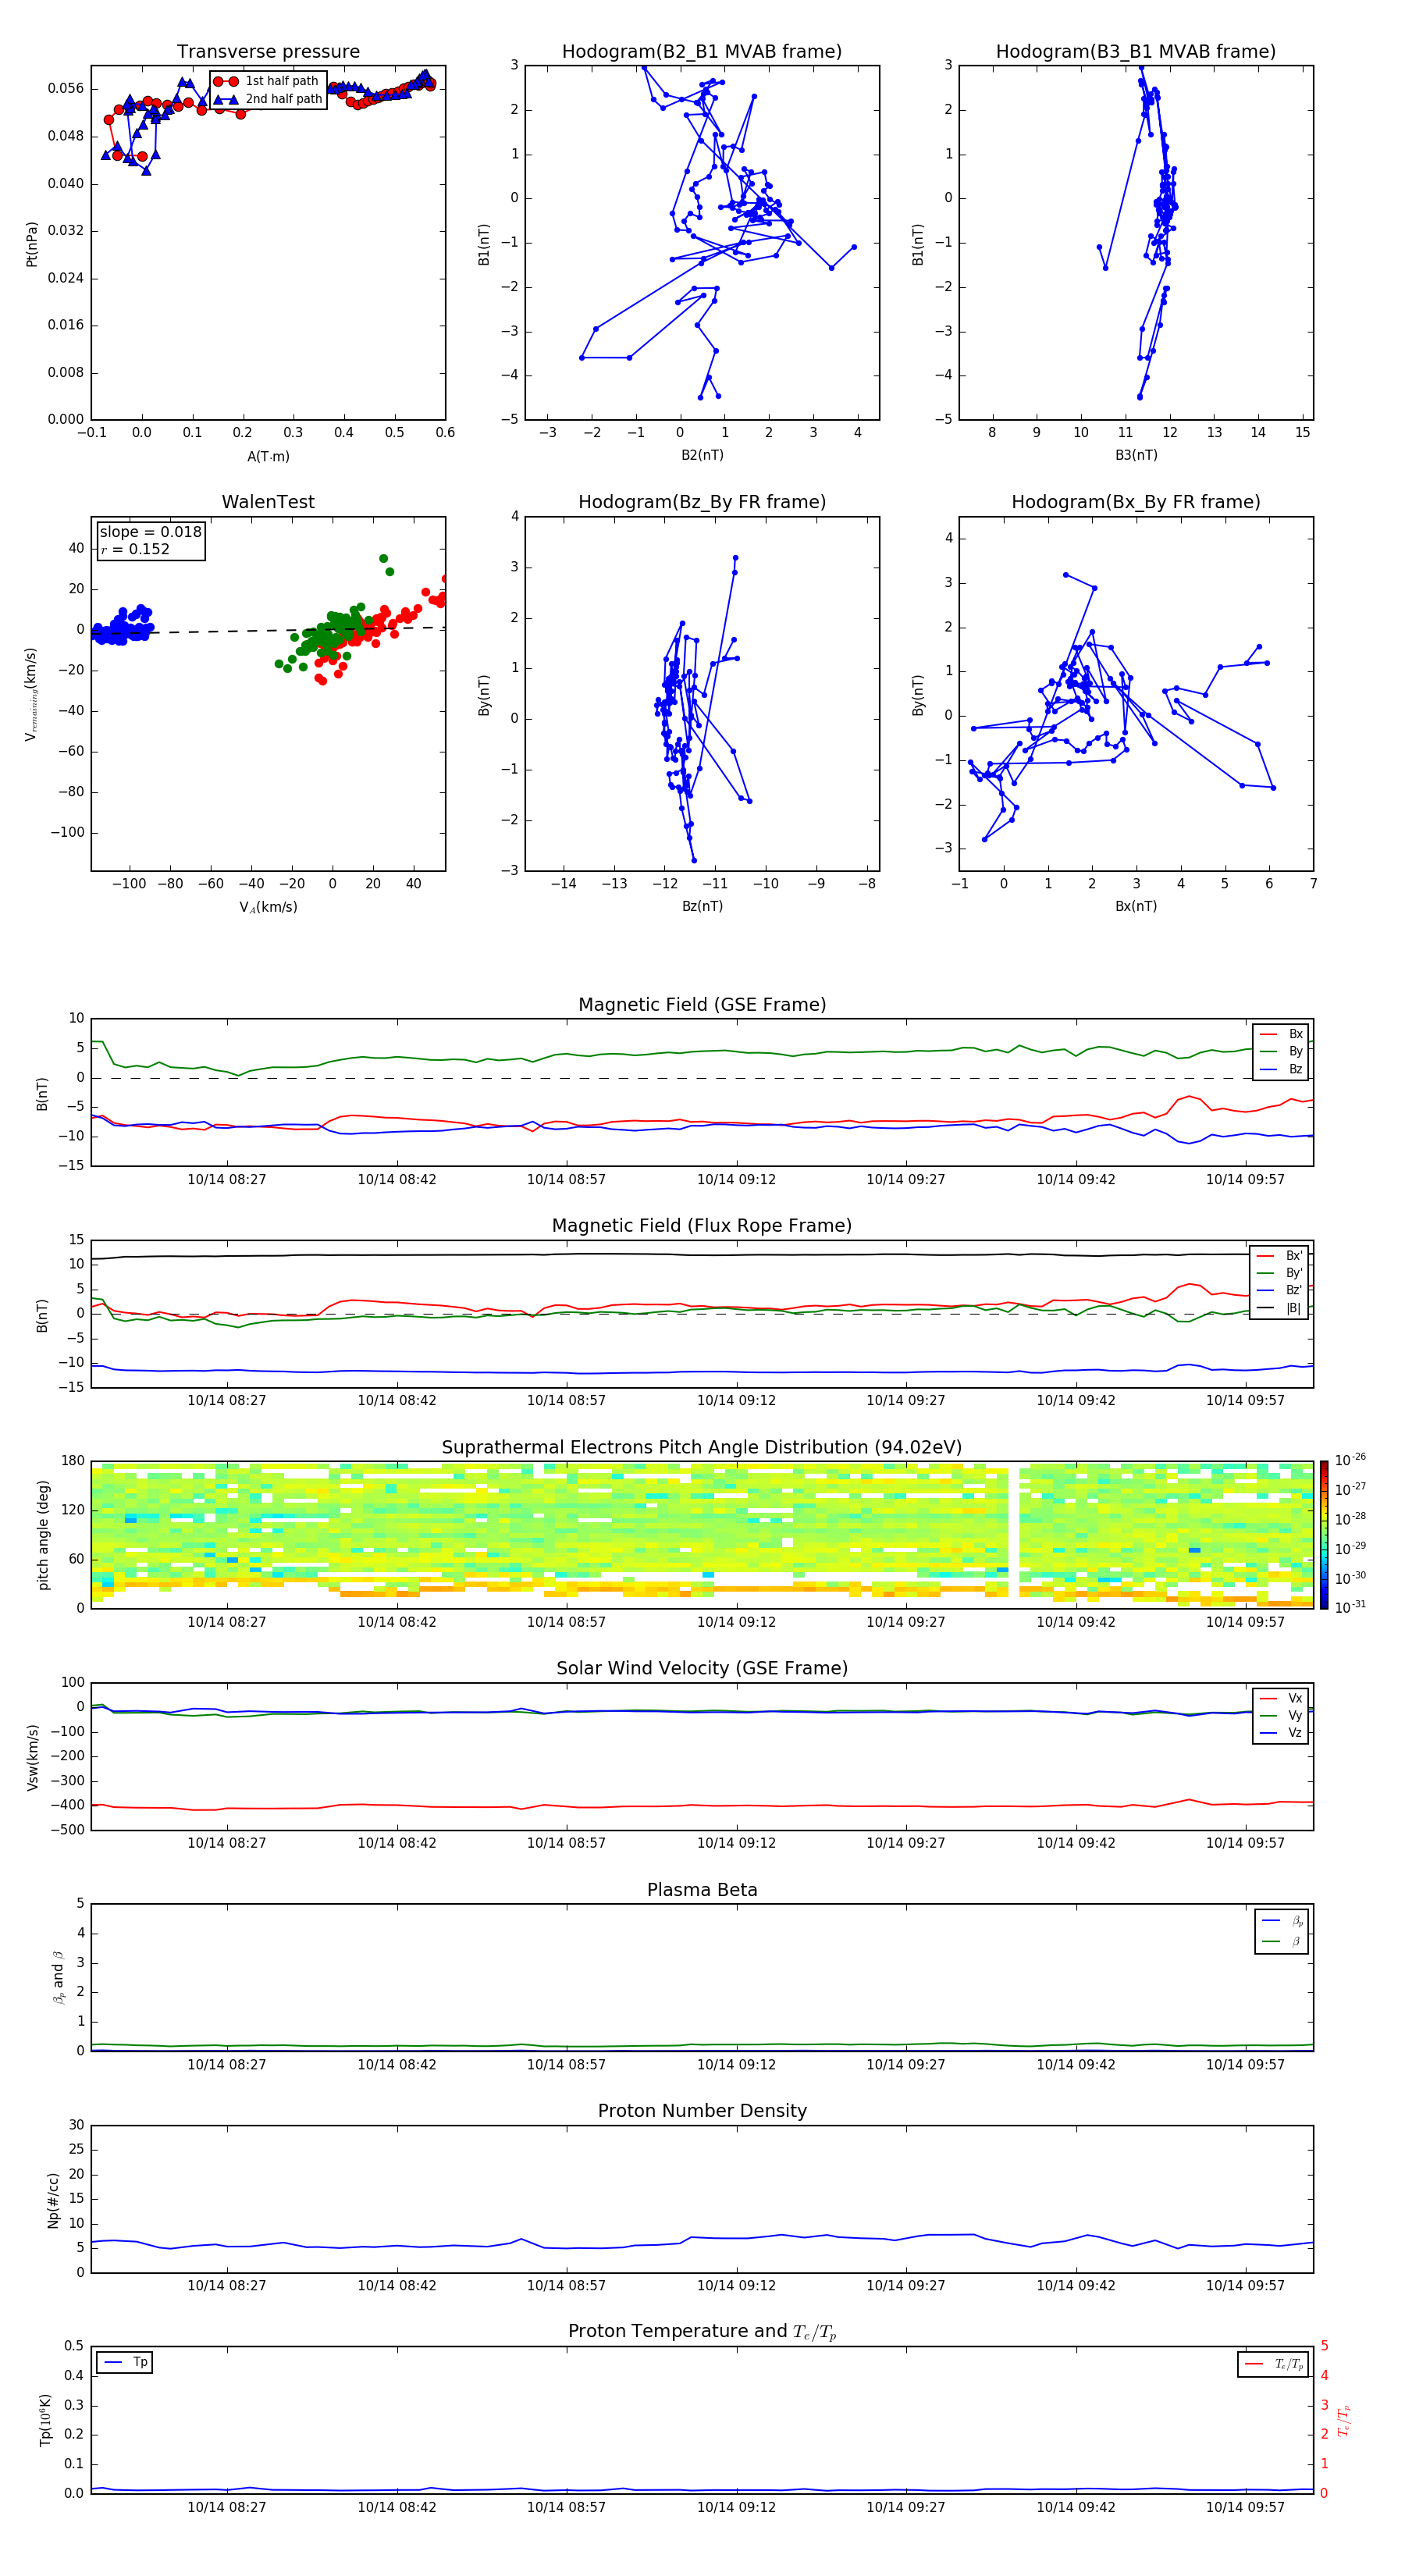The width and height of the screenshot is (1405, 2576).
Task: Click the 'A(T·m)' x-axis label
Action: 268,457
